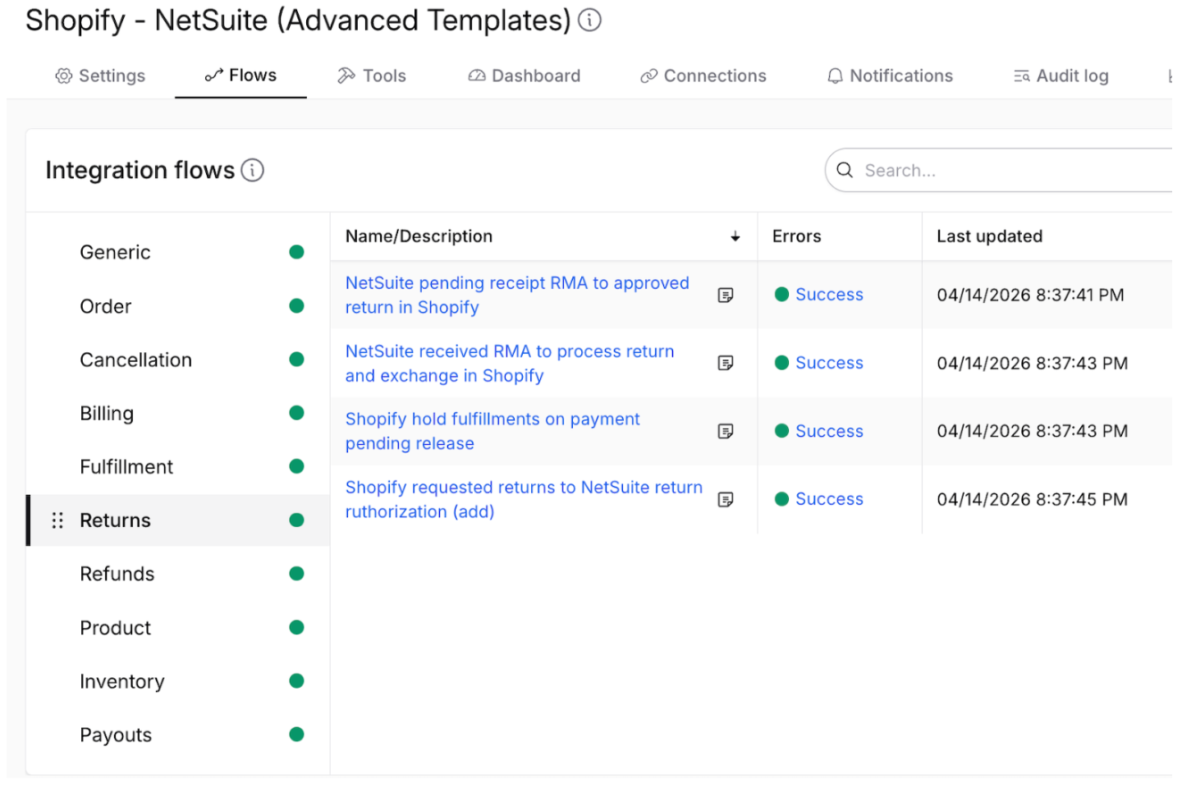Open description note for NetSuite pending receipt RMA flow

[x=726, y=295]
